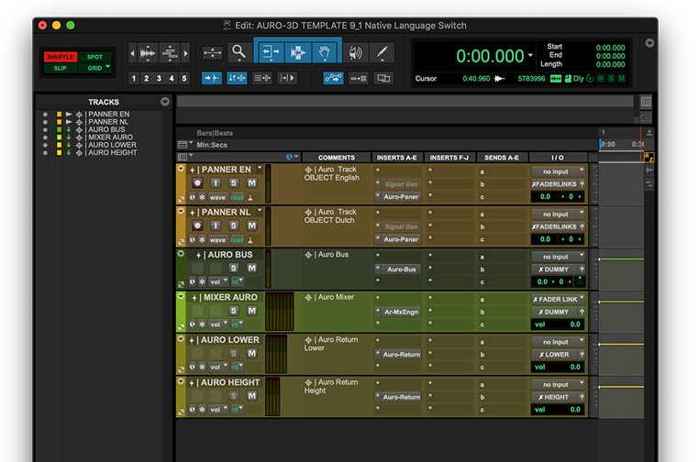Click the main counter time display
Screen dimensions: 699x462
coord(490,56)
